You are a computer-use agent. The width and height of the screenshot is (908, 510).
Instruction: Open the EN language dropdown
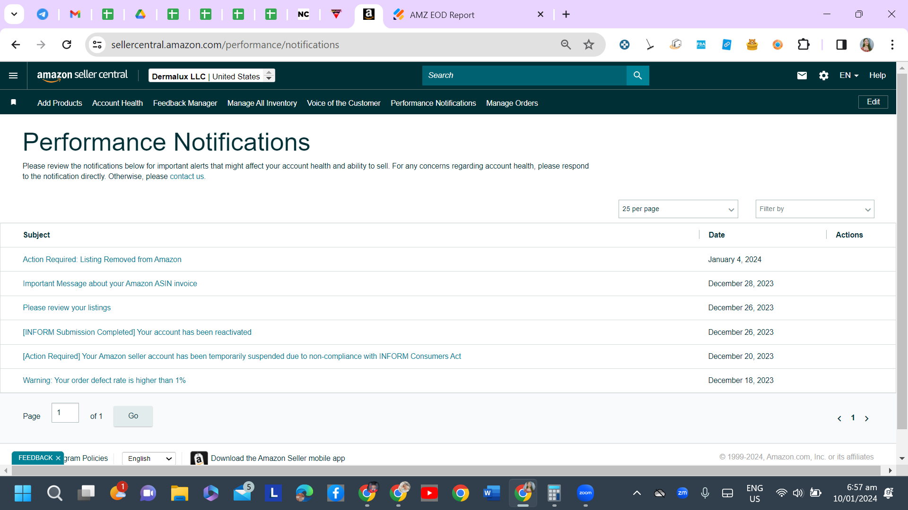coord(849,76)
